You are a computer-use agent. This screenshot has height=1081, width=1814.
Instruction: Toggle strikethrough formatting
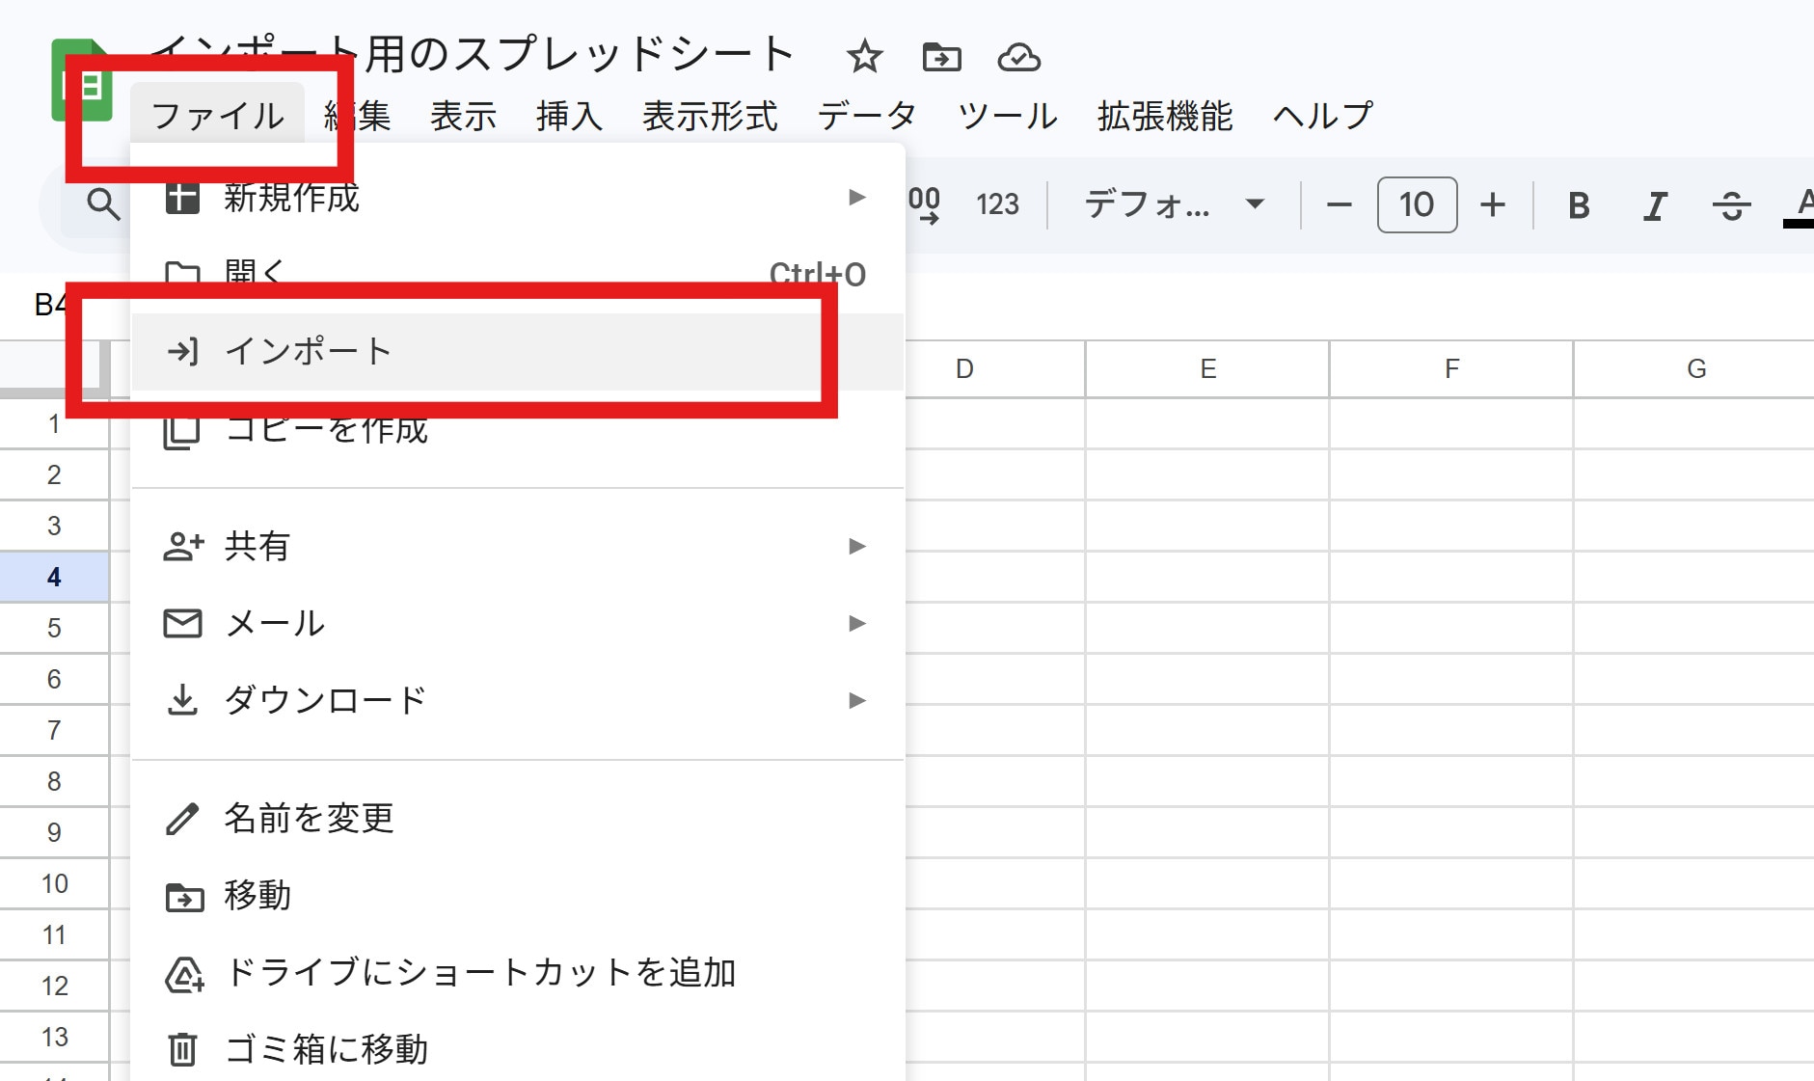click(x=1731, y=205)
